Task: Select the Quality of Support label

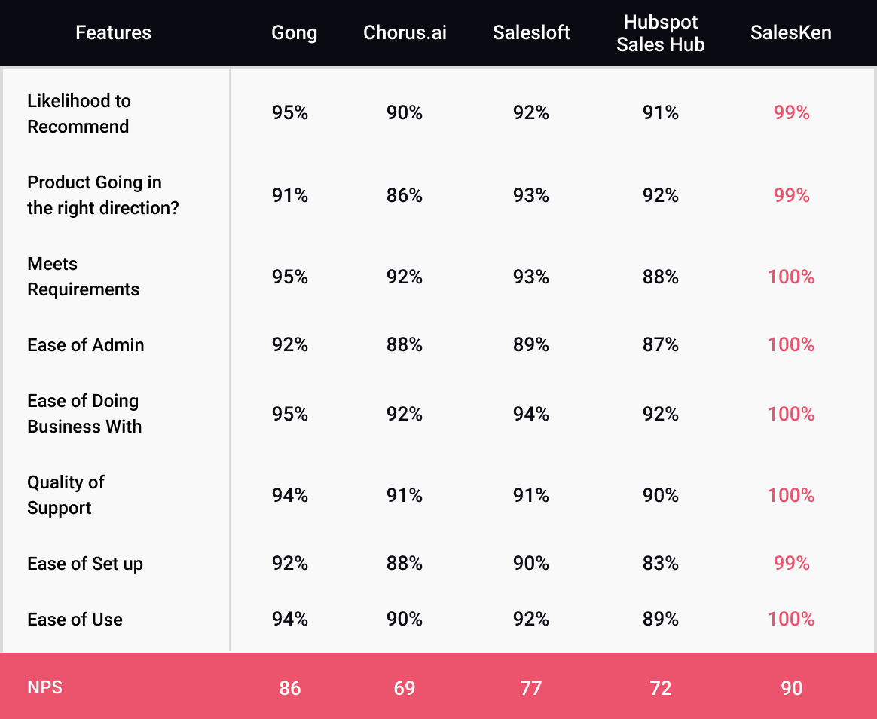Action: (x=66, y=495)
